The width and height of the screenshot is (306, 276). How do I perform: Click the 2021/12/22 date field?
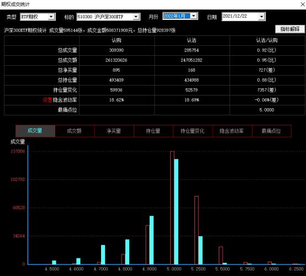(x=244, y=17)
